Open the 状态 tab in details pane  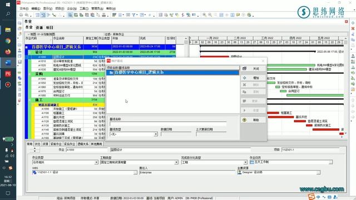click(x=37, y=144)
